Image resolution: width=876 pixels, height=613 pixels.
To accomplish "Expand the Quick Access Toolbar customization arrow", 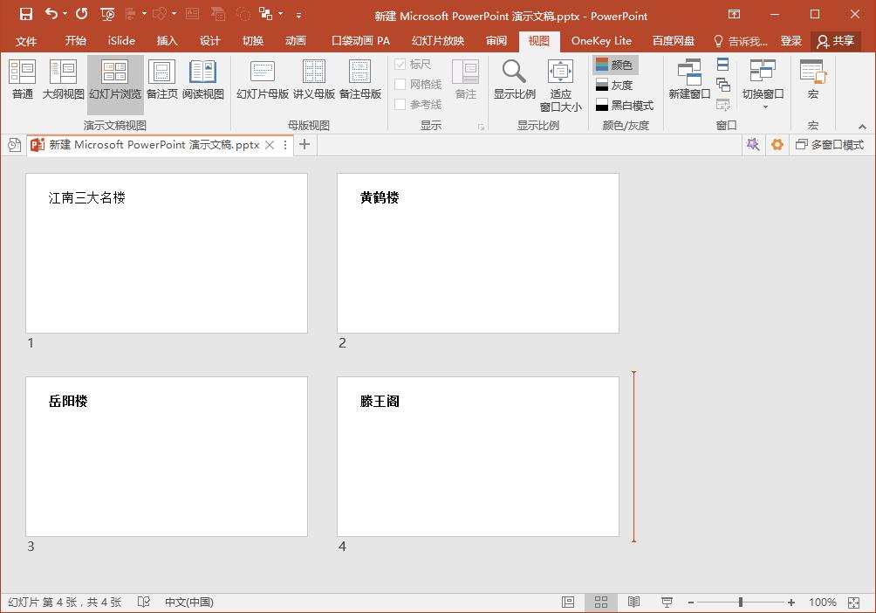I will point(297,16).
